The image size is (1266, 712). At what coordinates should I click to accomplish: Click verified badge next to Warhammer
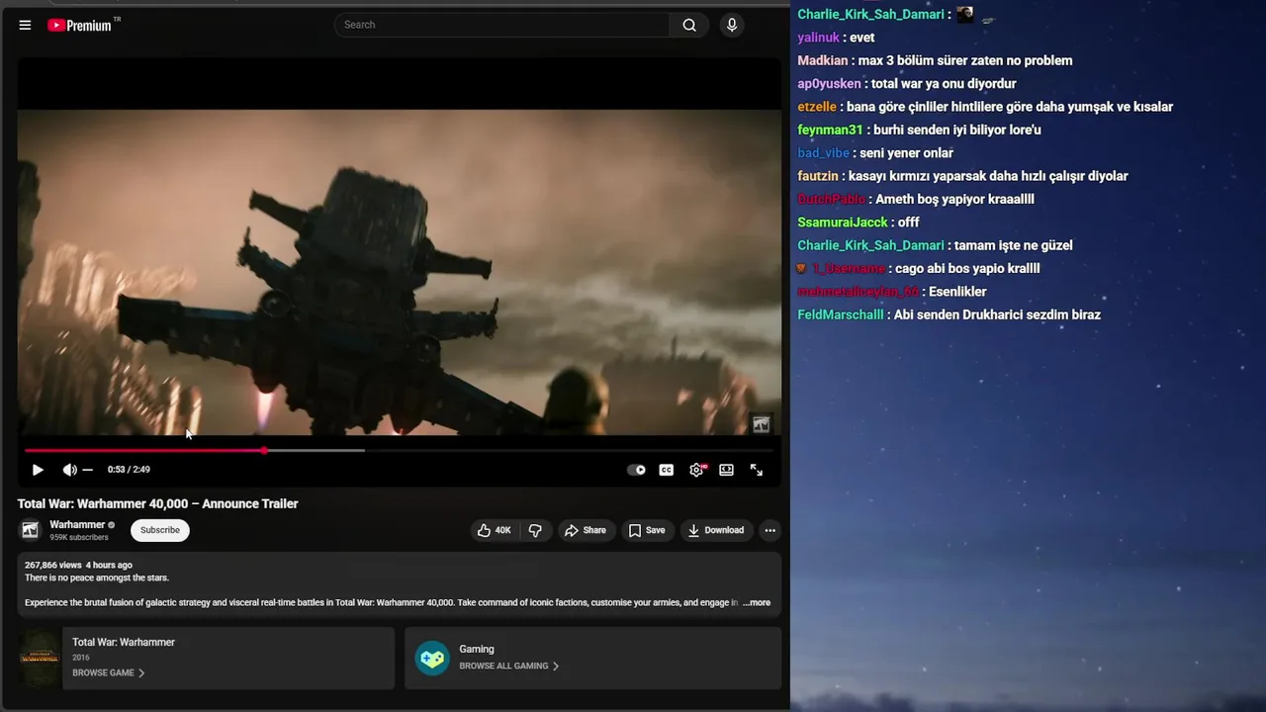point(111,525)
